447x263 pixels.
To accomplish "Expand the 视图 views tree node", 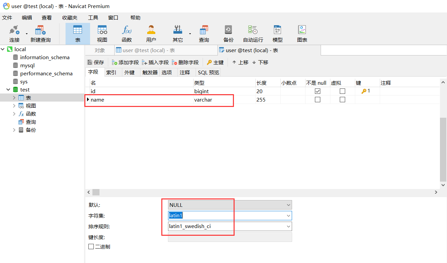I will (x=14, y=106).
